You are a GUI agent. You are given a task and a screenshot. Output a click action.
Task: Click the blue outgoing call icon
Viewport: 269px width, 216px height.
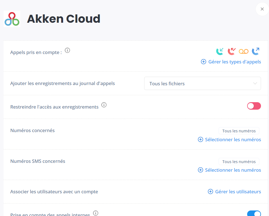255,51
